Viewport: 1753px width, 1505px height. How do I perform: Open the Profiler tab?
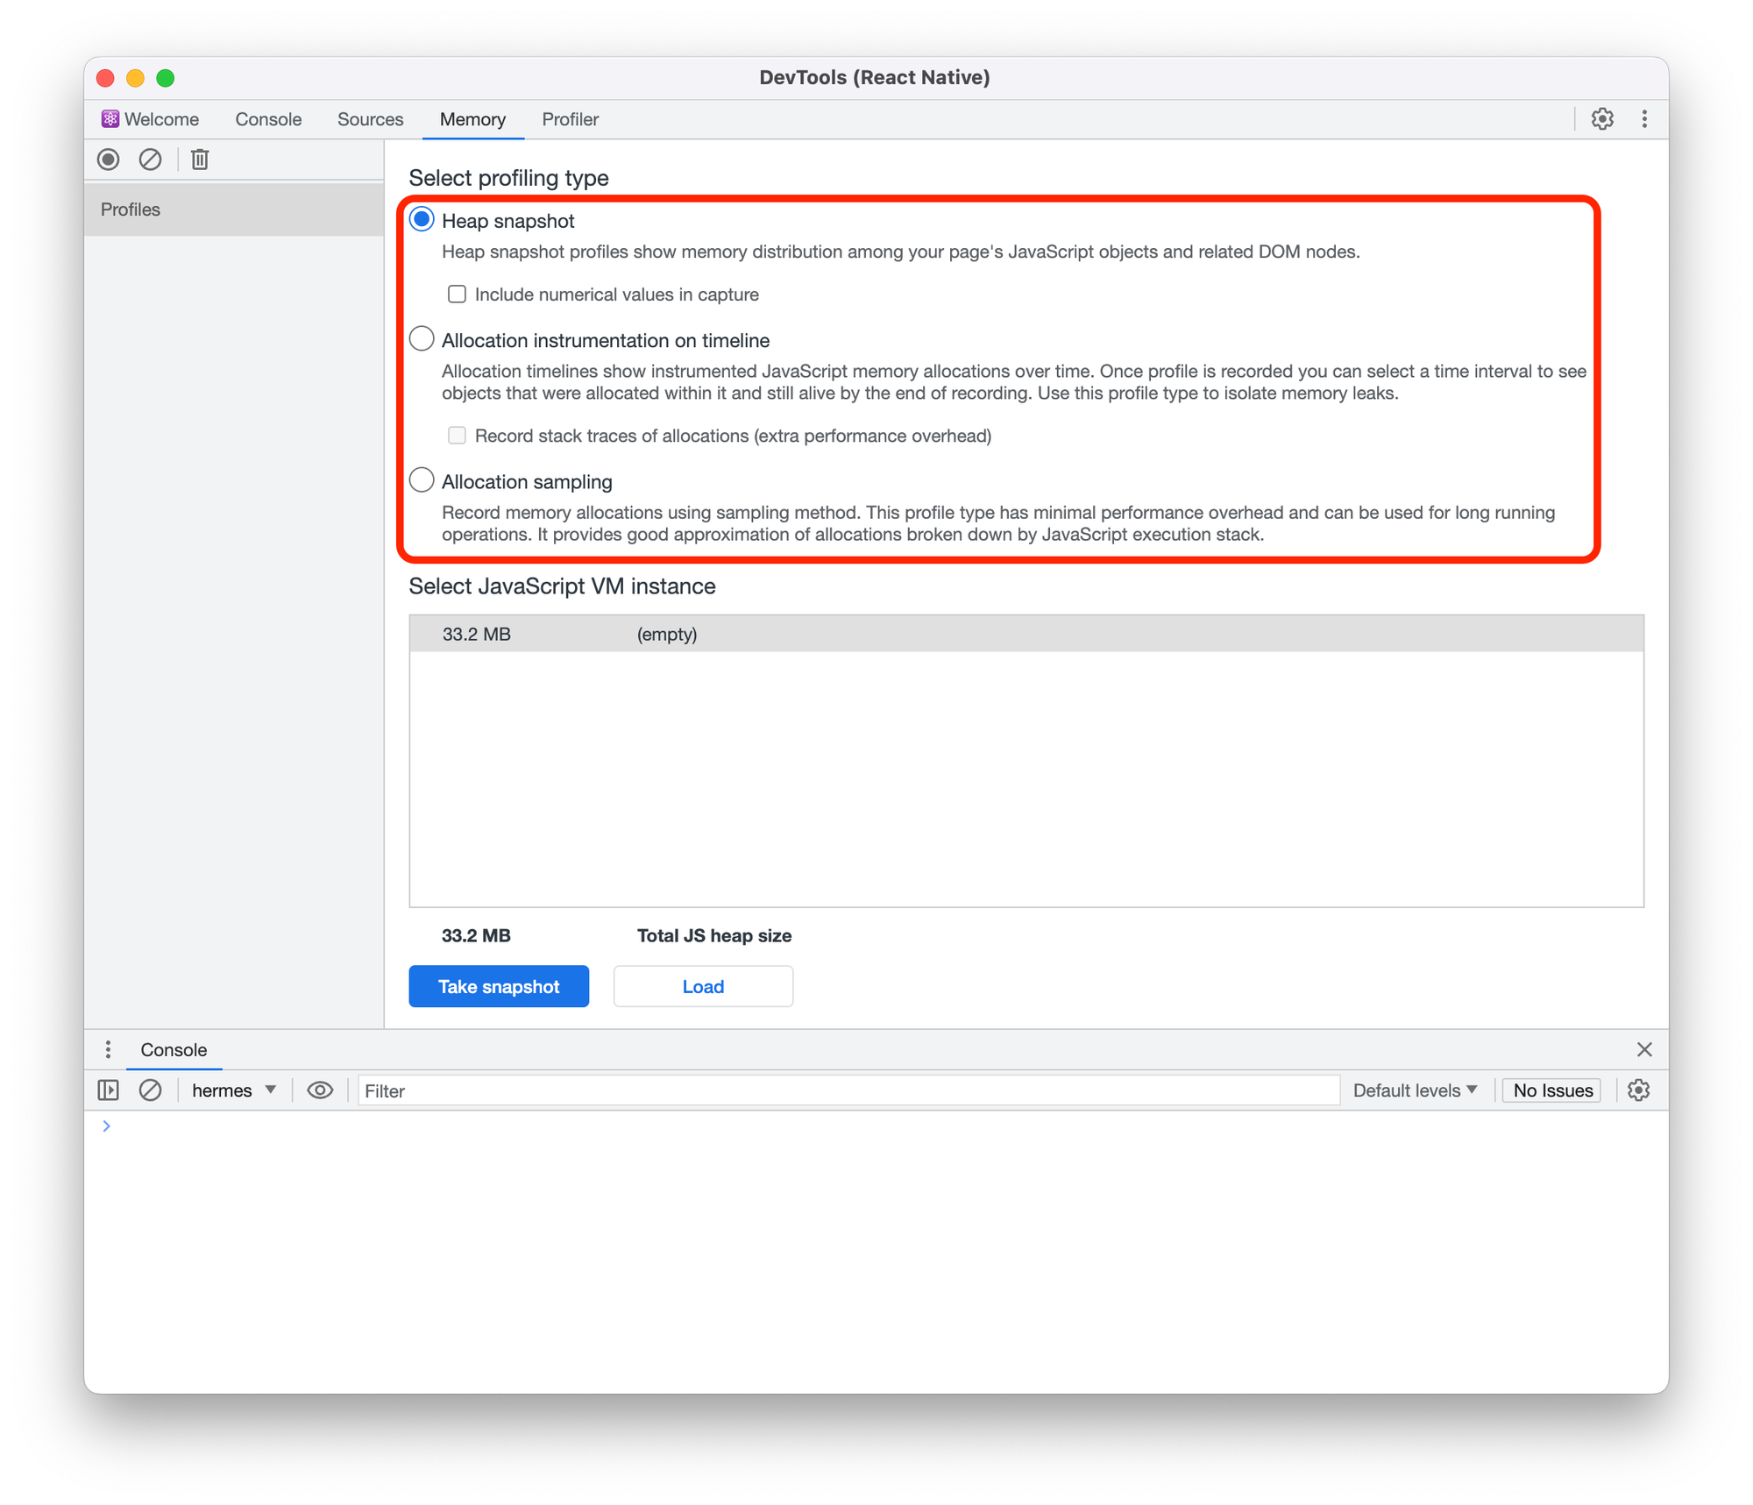coord(570,119)
